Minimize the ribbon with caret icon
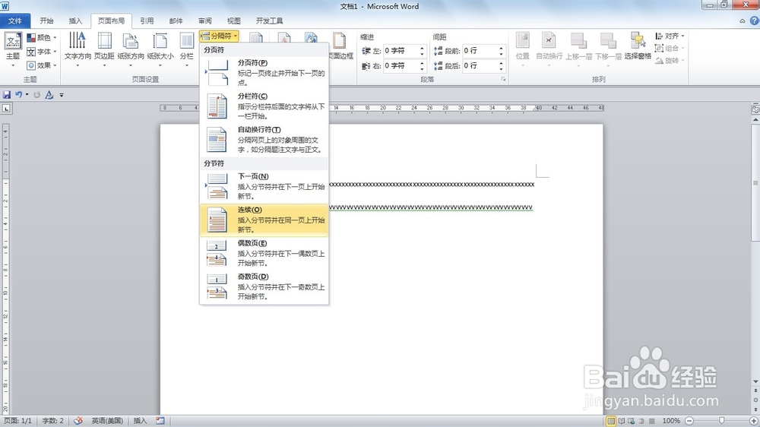The width and height of the screenshot is (760, 427). click(742, 21)
